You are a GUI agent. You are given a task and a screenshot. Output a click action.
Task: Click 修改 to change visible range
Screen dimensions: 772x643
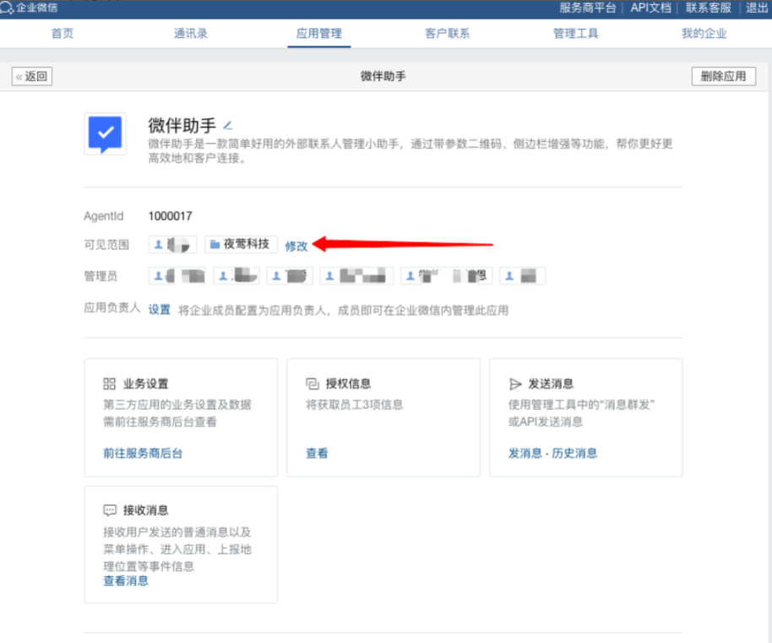pos(296,246)
